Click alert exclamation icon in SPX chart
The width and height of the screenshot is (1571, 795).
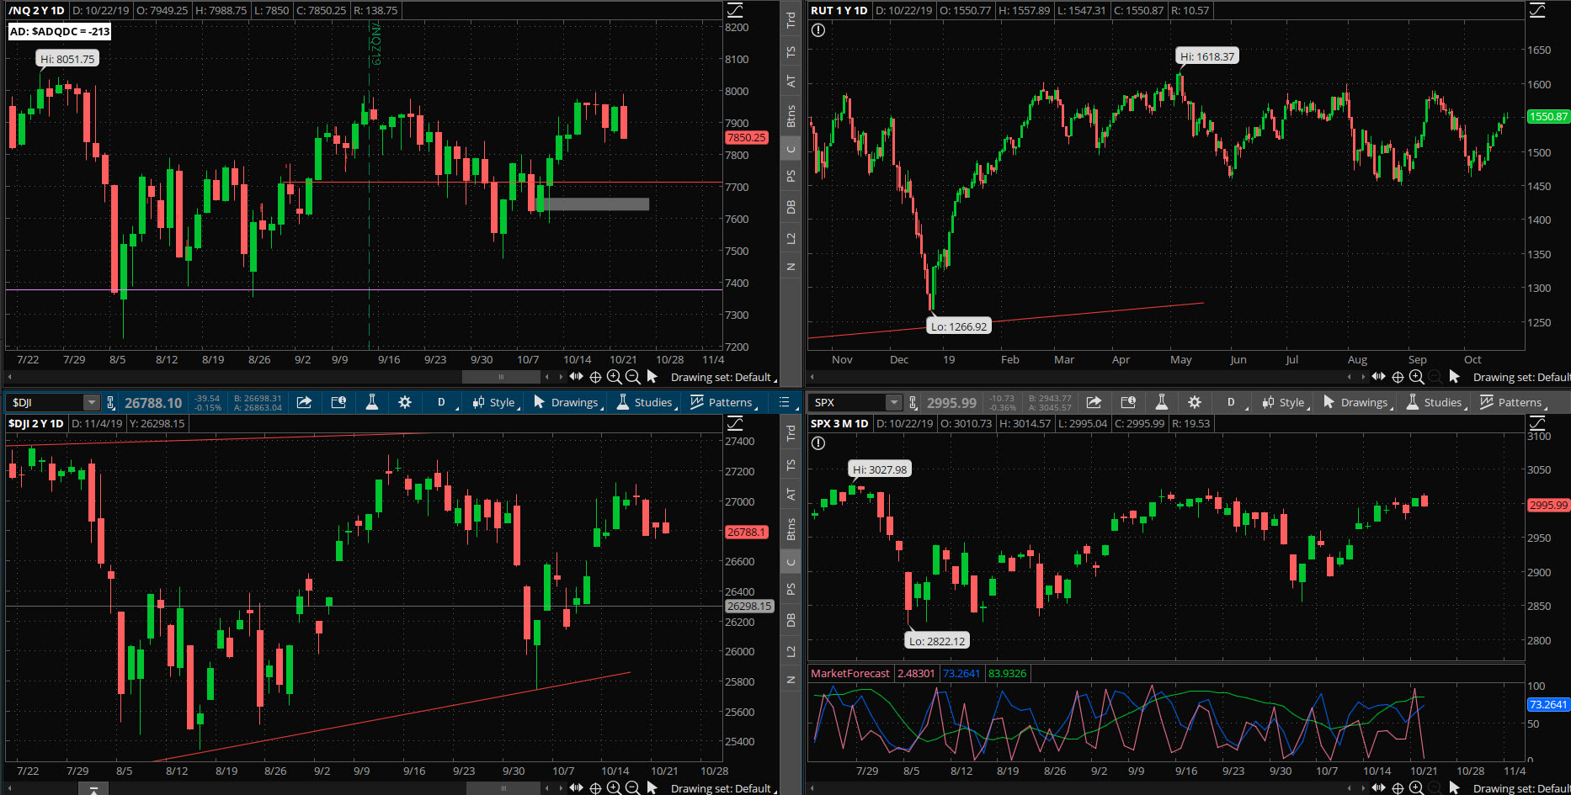click(817, 443)
